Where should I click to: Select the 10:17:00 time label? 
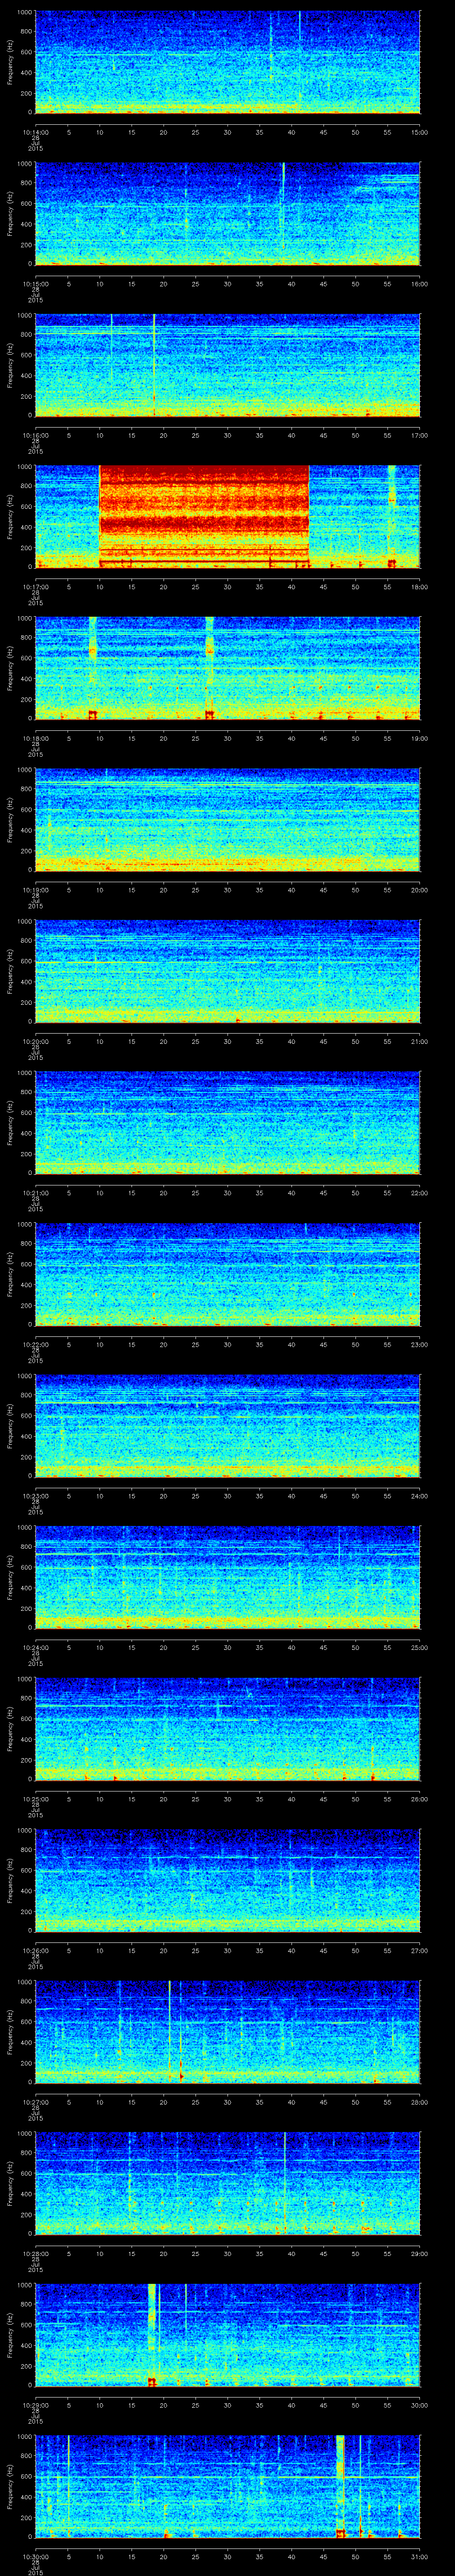pos(35,587)
